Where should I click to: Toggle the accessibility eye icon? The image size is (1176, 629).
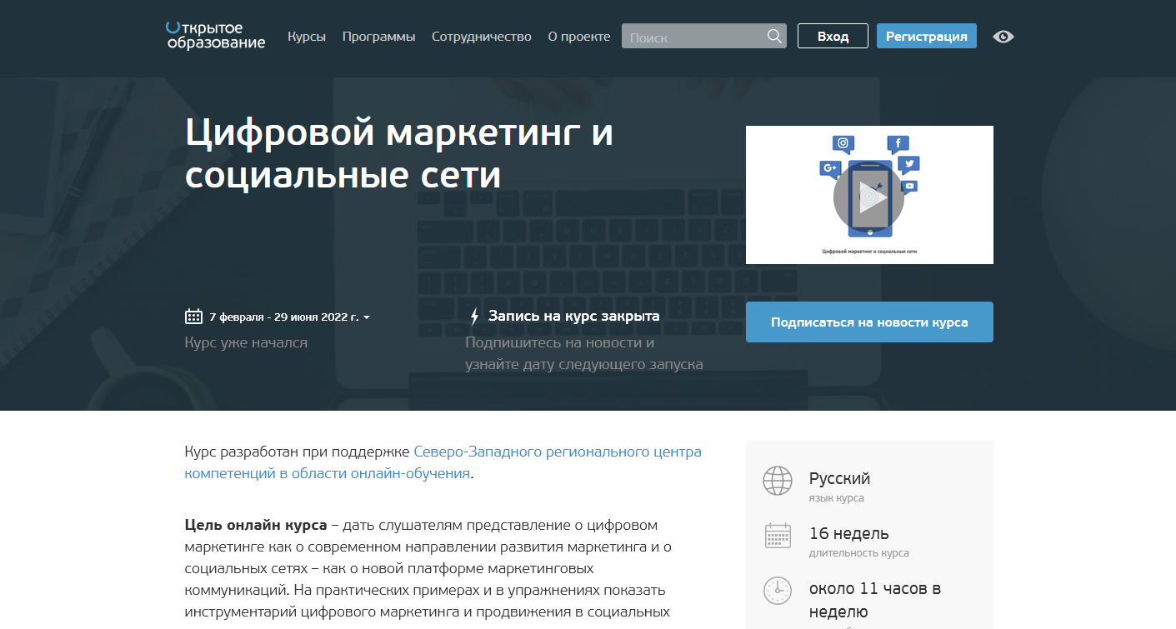1003,36
